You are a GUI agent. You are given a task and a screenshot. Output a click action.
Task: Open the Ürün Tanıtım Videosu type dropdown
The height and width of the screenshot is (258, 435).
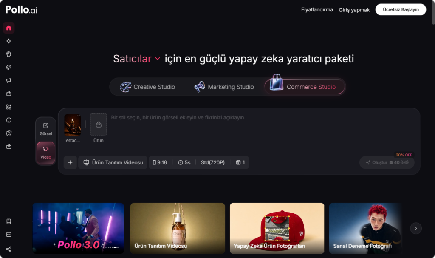[x=113, y=162]
